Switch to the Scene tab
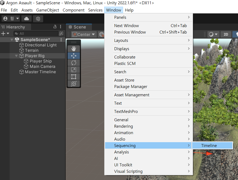 click(79, 27)
